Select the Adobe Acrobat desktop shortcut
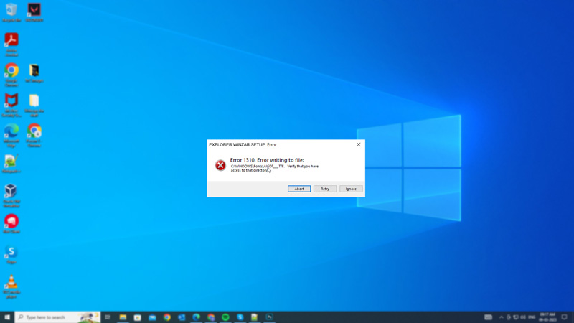Viewport: 574px width, 323px height. (x=11, y=45)
